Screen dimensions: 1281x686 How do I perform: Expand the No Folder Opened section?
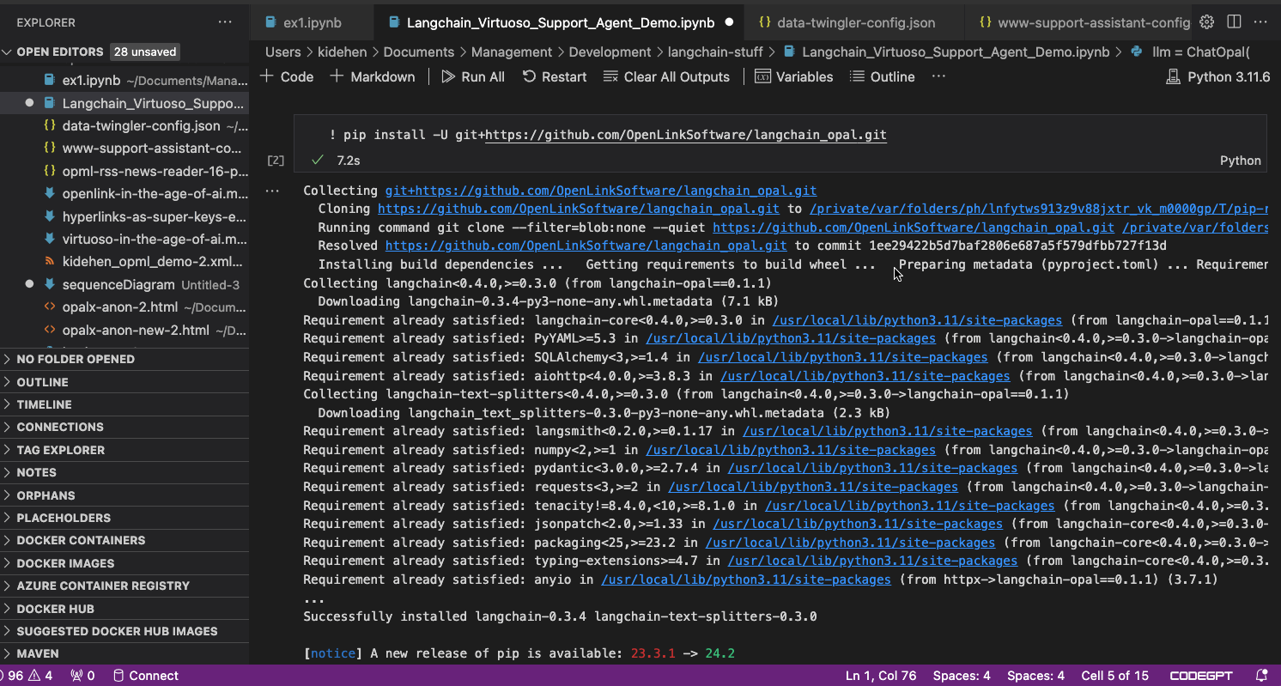point(124,359)
